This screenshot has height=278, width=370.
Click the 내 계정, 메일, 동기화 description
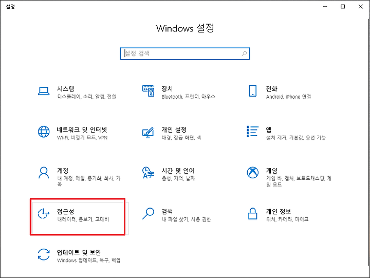click(89, 181)
